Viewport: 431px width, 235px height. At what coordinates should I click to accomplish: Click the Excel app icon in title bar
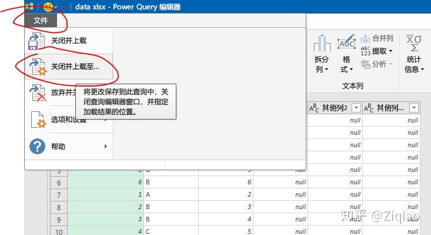tap(29, 6)
